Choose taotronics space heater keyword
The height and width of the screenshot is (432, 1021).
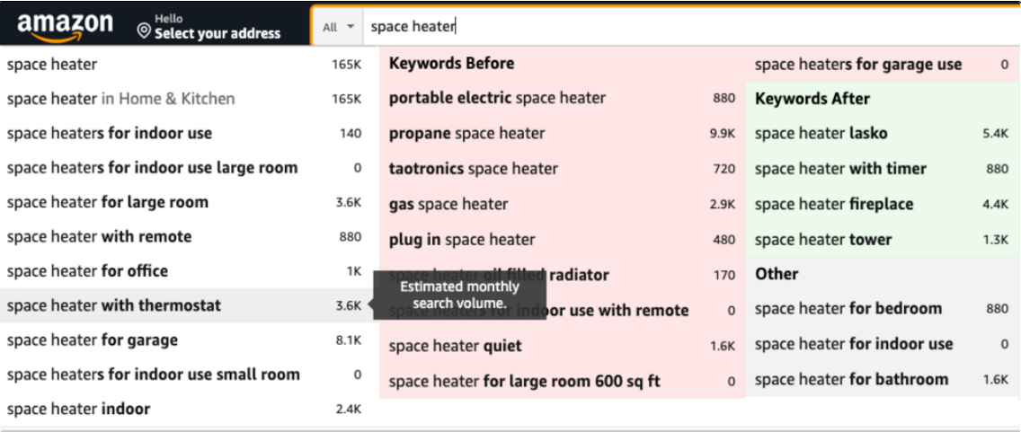(473, 169)
